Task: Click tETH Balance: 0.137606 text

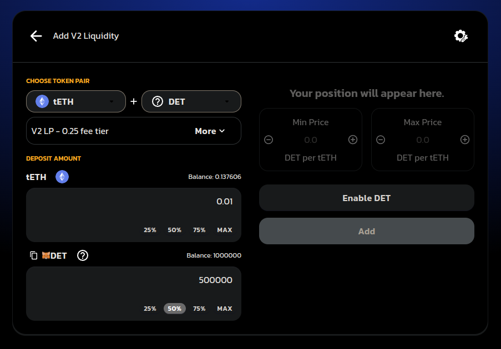Action: (x=214, y=177)
